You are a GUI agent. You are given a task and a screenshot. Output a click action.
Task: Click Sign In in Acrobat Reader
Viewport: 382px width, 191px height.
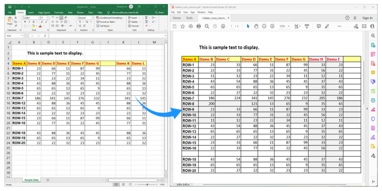coord(367,18)
